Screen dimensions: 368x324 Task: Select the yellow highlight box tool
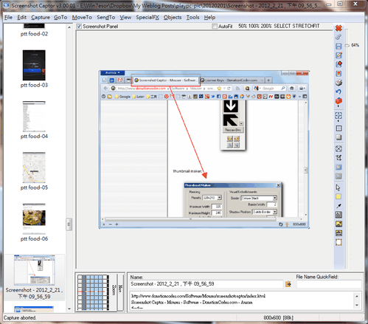tap(339, 196)
